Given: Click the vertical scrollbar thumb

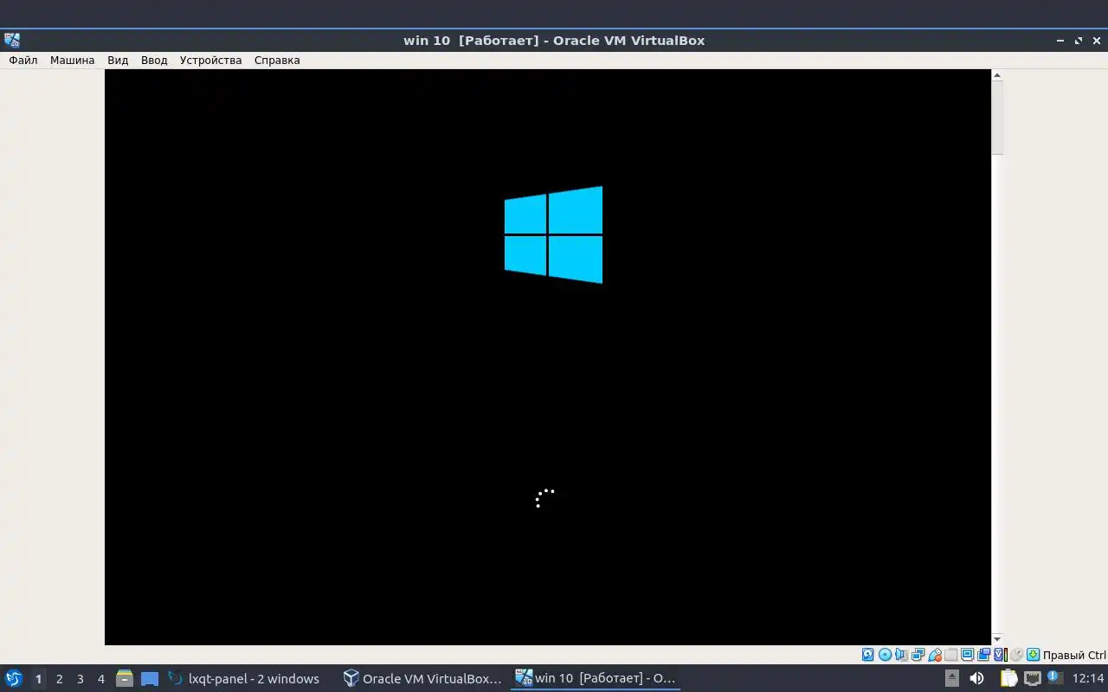Looking at the screenshot, I should click(x=997, y=119).
